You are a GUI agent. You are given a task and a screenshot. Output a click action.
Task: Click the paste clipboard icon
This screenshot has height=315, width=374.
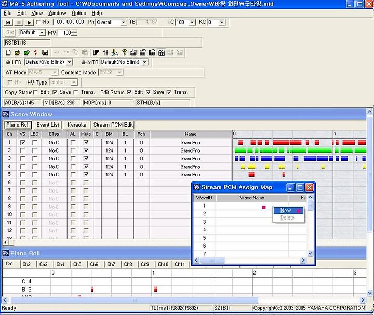85,52
